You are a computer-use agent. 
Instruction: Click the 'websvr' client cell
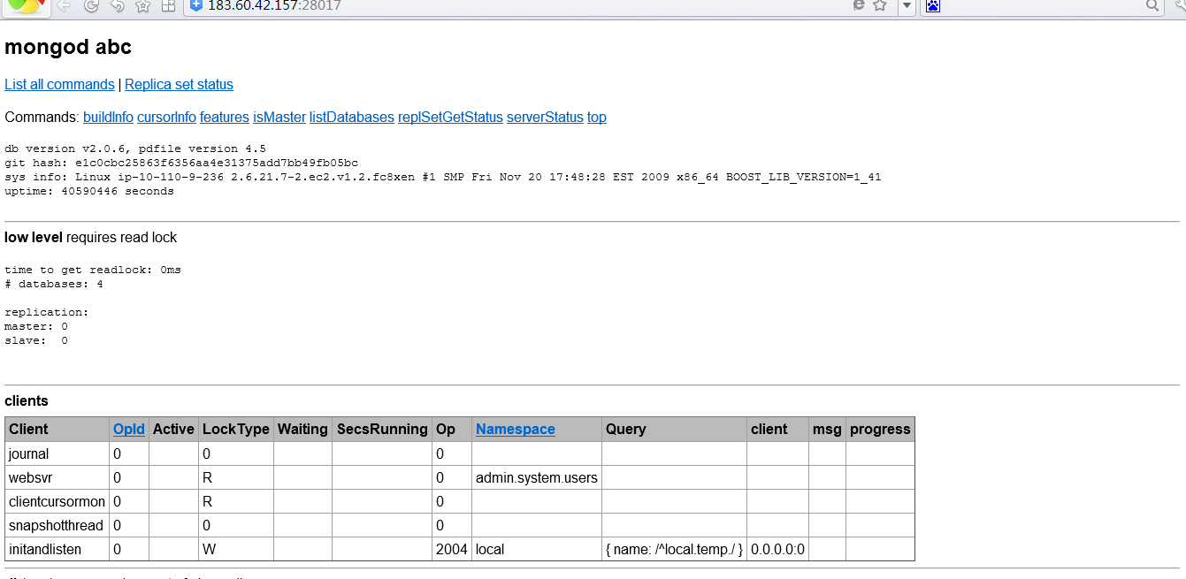coord(57,477)
